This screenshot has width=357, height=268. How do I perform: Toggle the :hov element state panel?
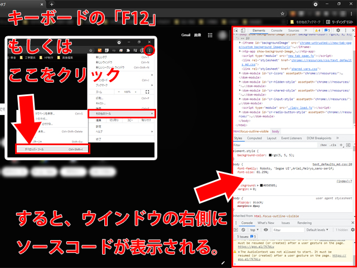click(x=324, y=145)
